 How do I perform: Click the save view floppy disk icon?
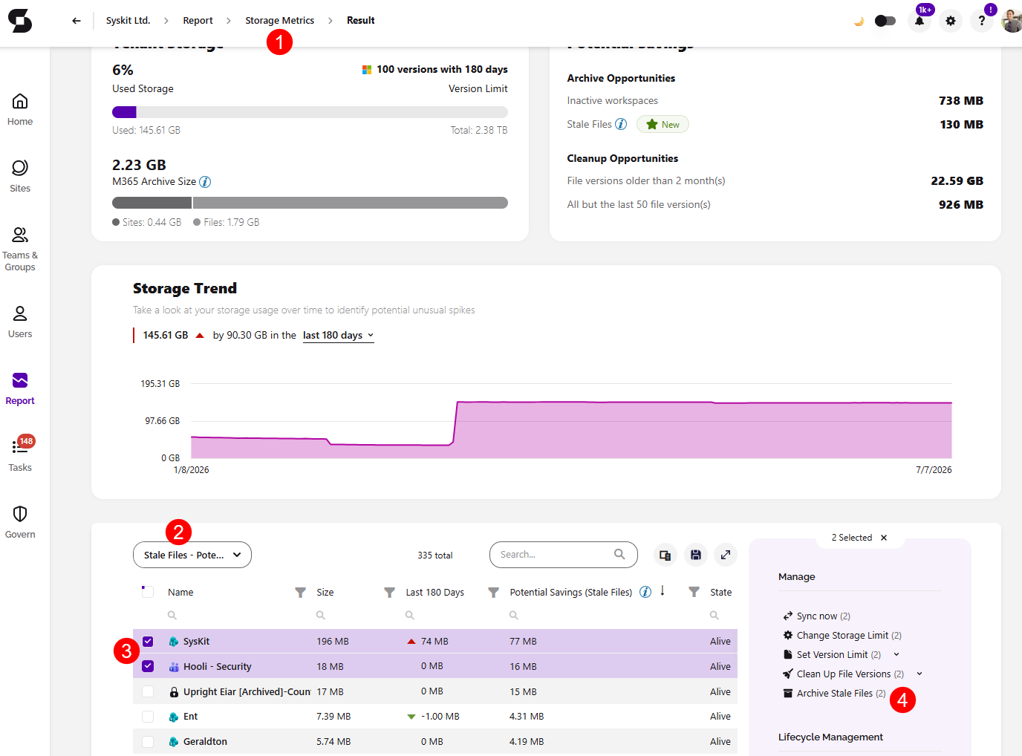pyautogui.click(x=696, y=555)
